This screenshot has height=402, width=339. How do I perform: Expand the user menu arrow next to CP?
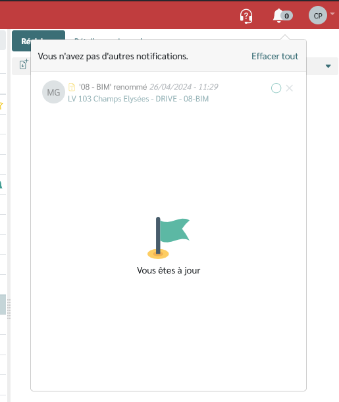pyautogui.click(x=332, y=14)
